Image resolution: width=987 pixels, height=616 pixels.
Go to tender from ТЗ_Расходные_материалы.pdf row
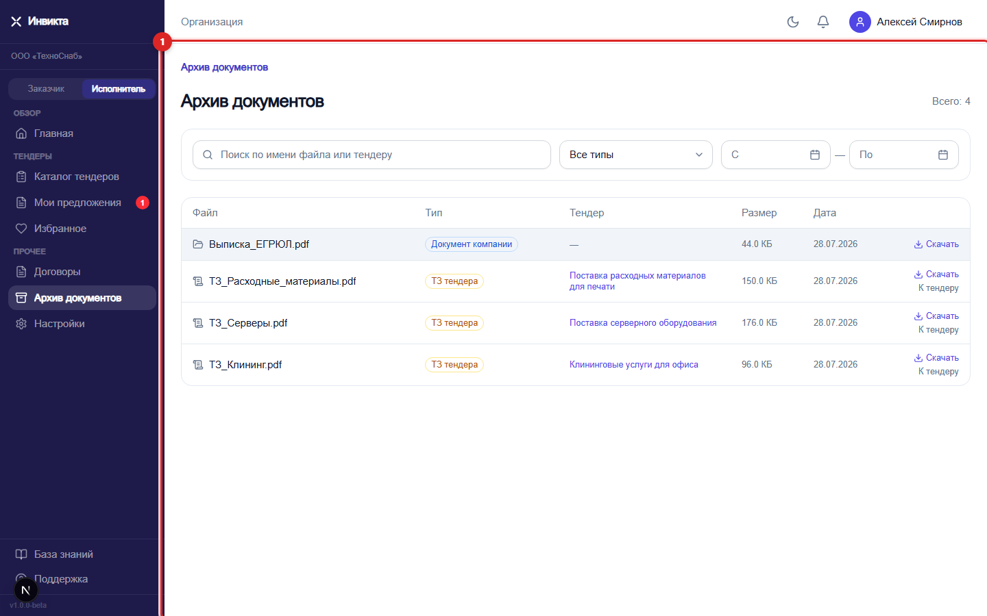[x=938, y=288]
